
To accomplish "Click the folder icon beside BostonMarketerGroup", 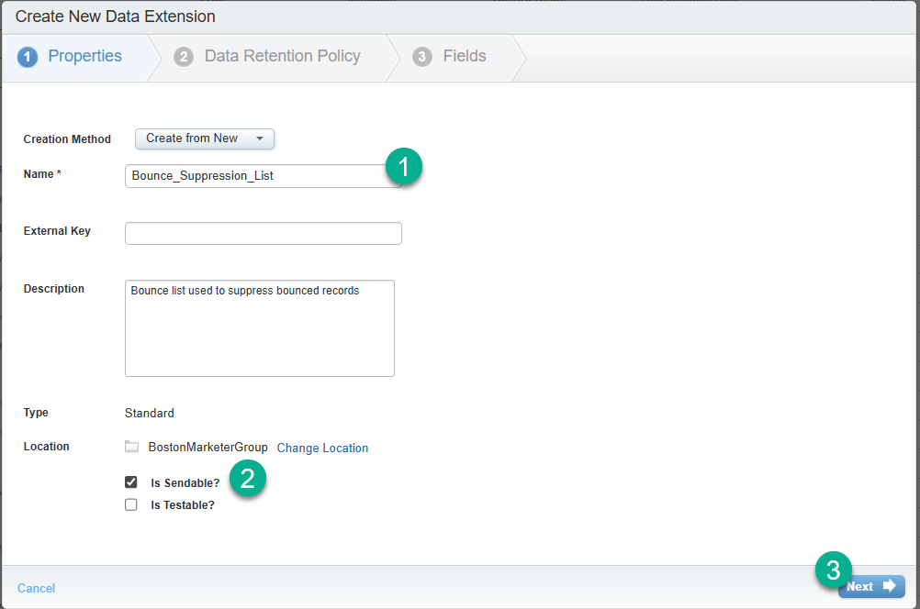I will click(132, 448).
